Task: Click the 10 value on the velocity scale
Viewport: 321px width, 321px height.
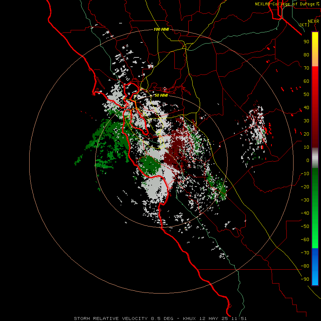Action: pos(306,147)
